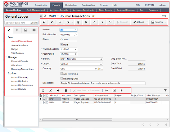The width and height of the screenshot is (176, 132).
Task: Collapse the Manage tree group
Action: pyautogui.click(x=6, y=57)
